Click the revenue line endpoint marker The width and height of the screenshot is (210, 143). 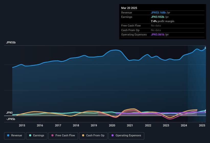[206, 48]
